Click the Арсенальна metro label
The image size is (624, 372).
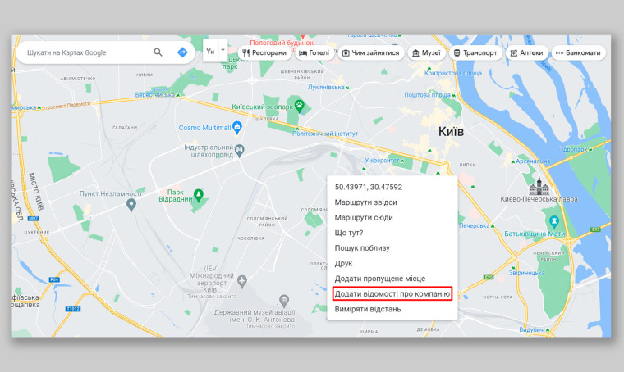pyautogui.click(x=533, y=161)
